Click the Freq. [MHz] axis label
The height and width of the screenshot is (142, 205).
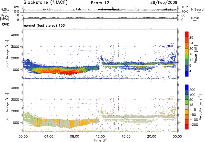[x=5, y=17]
